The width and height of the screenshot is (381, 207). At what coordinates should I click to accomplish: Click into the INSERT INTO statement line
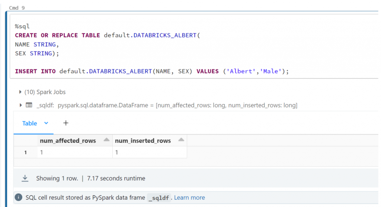(x=152, y=71)
